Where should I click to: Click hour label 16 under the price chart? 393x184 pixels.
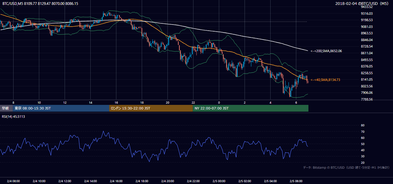click(116, 102)
